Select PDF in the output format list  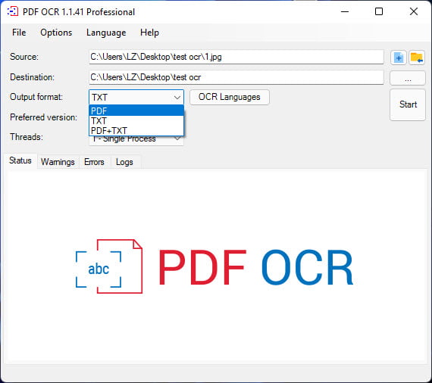[x=136, y=111]
